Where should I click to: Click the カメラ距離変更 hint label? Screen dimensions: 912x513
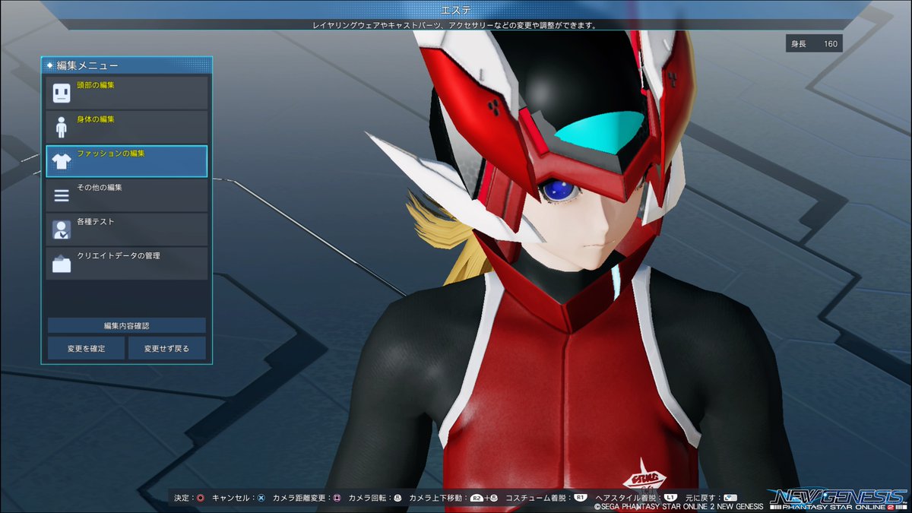point(299,499)
